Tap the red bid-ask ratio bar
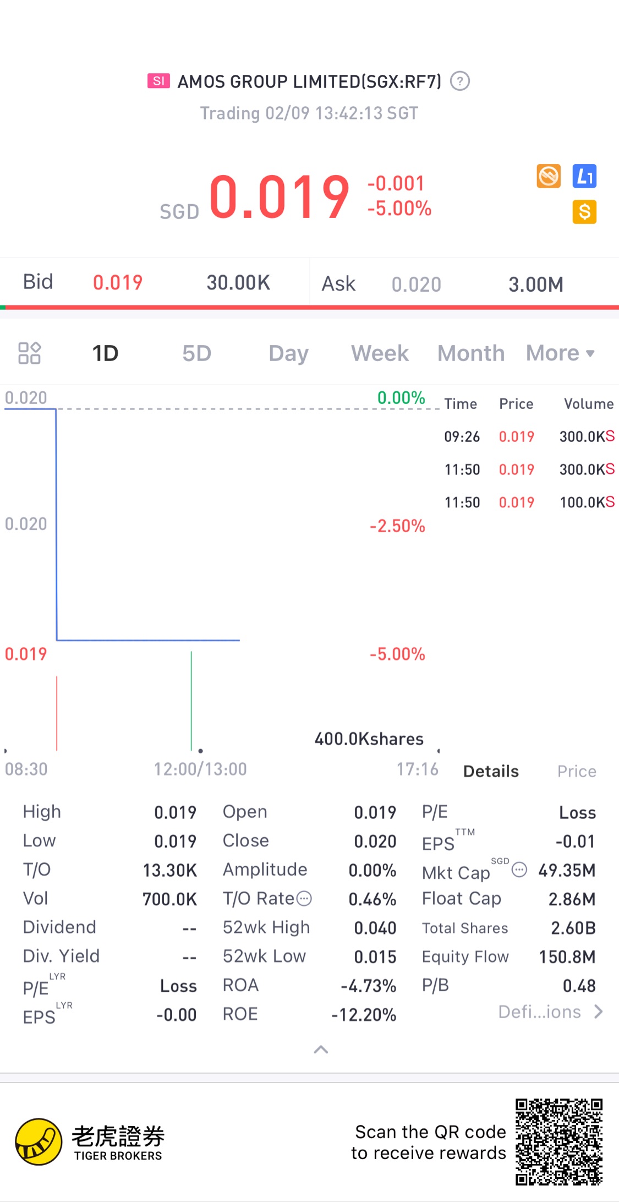Image resolution: width=619 pixels, height=1202 pixels. point(309,307)
